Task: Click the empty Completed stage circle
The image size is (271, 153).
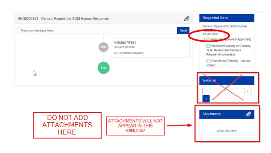Action: [208, 61]
